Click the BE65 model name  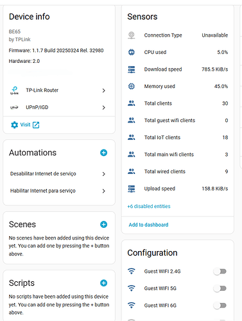click(x=15, y=31)
